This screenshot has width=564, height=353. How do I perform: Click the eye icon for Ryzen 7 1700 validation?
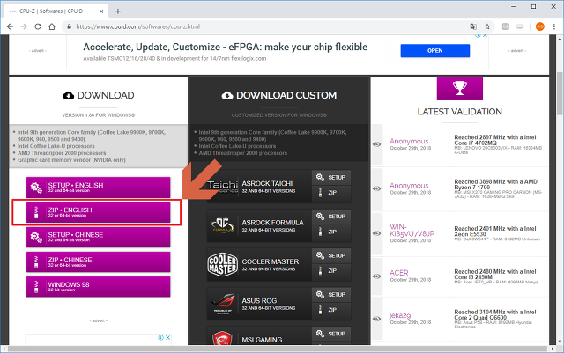click(x=376, y=188)
